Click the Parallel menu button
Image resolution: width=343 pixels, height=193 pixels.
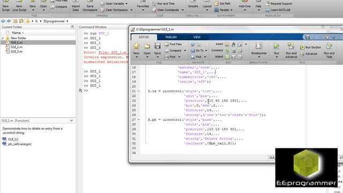[223, 10]
